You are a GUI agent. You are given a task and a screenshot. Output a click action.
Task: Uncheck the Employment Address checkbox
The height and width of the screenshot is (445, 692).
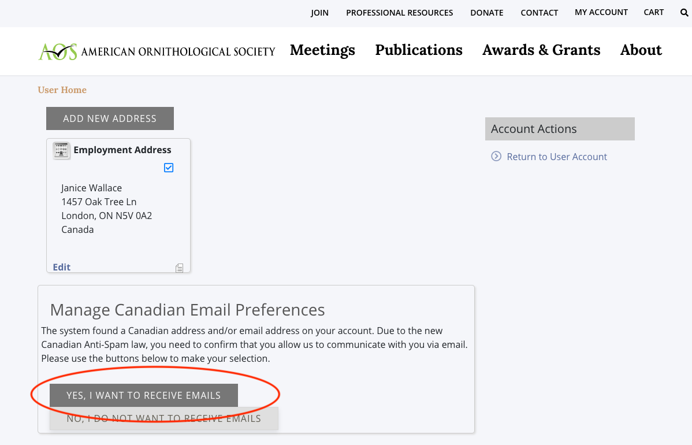coord(169,168)
